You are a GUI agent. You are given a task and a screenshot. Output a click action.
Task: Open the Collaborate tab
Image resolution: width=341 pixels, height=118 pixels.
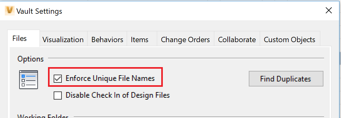pos(237,40)
